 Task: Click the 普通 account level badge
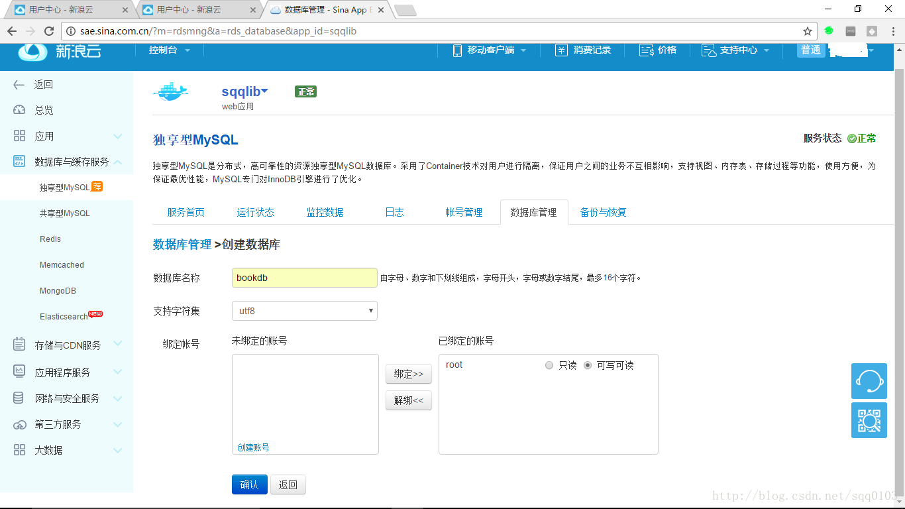[x=811, y=50]
